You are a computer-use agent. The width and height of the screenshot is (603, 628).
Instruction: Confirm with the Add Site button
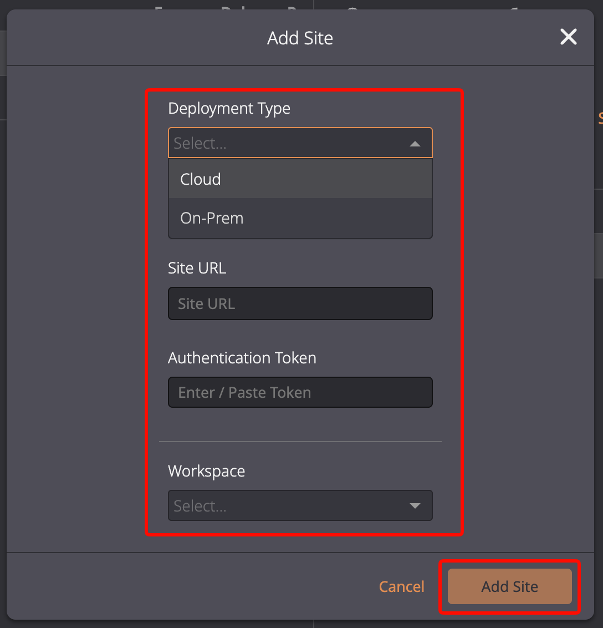(509, 586)
